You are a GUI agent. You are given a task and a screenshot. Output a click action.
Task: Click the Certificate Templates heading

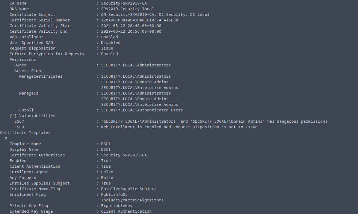click(x=25, y=133)
